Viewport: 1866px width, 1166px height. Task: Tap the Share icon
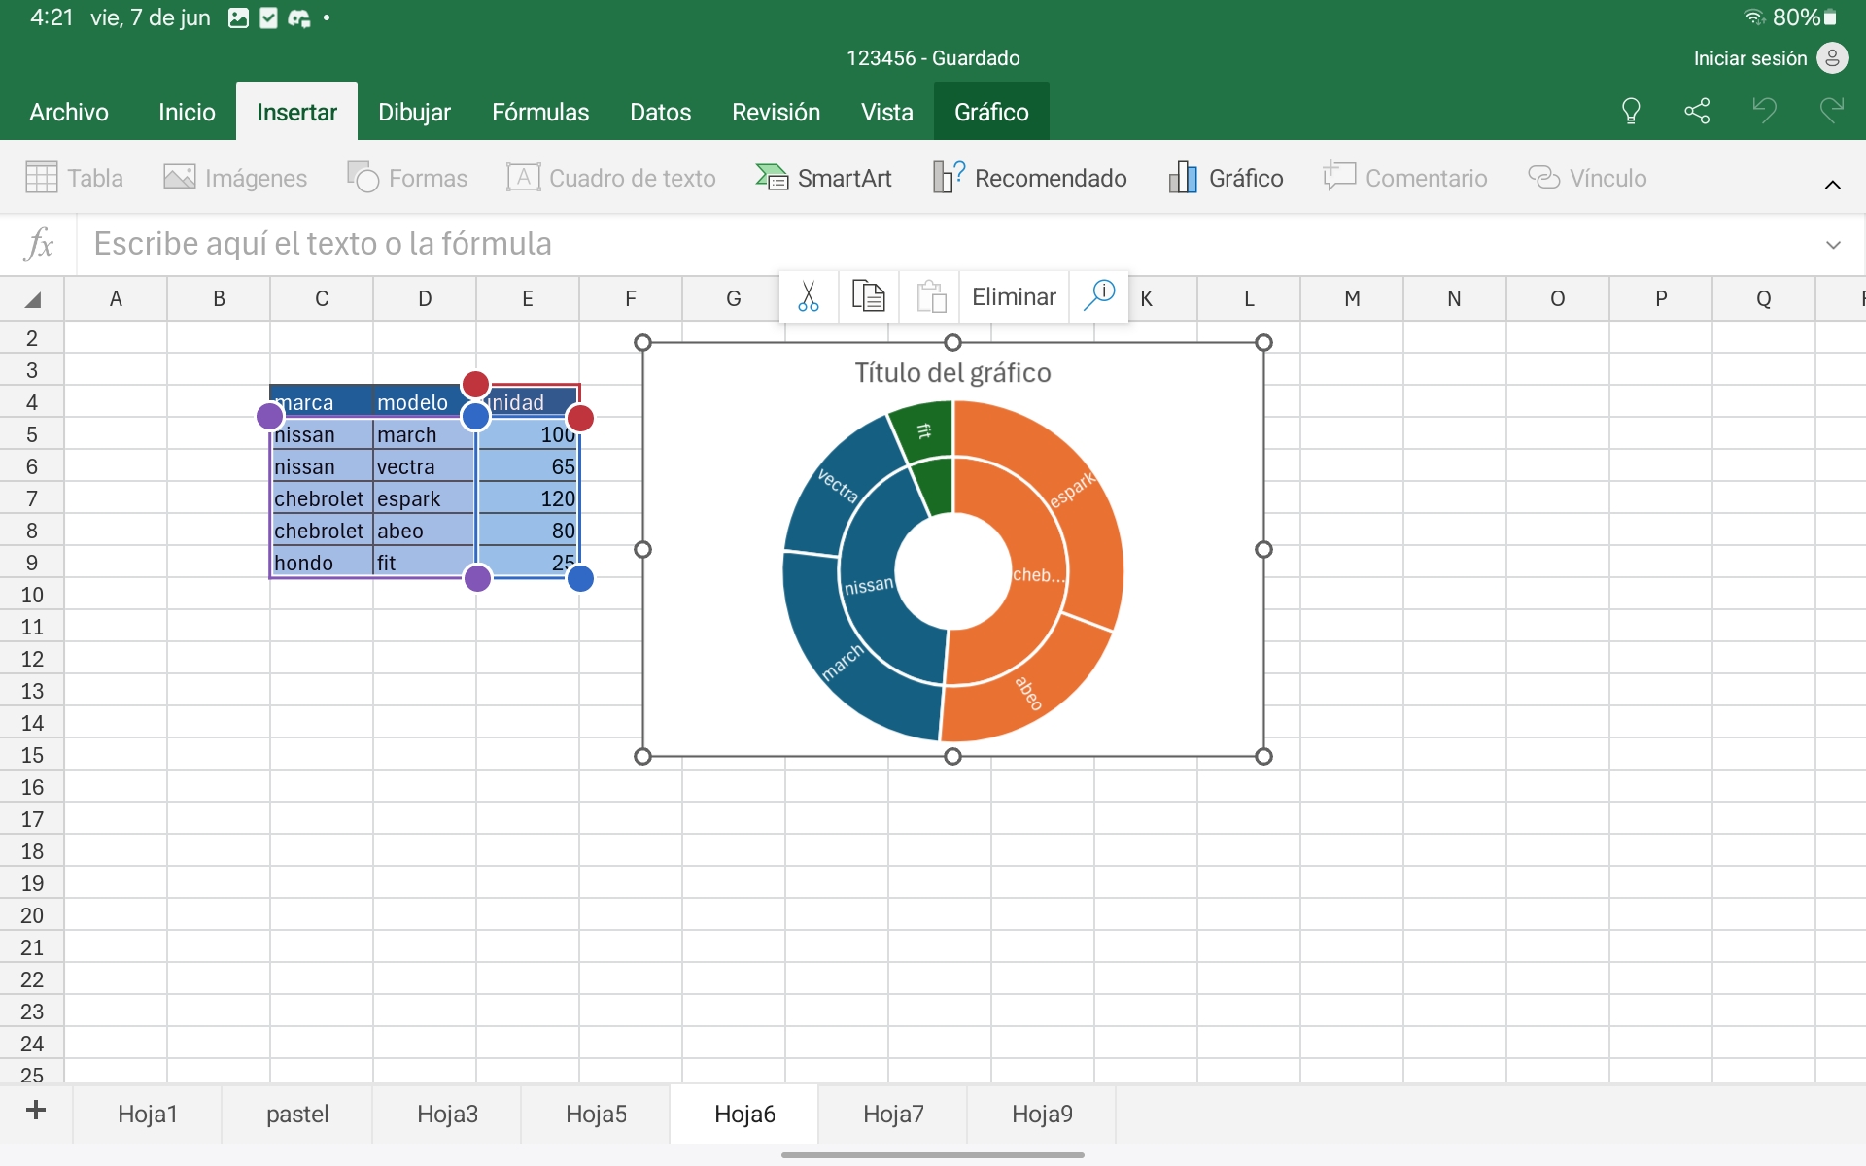[x=1697, y=111]
